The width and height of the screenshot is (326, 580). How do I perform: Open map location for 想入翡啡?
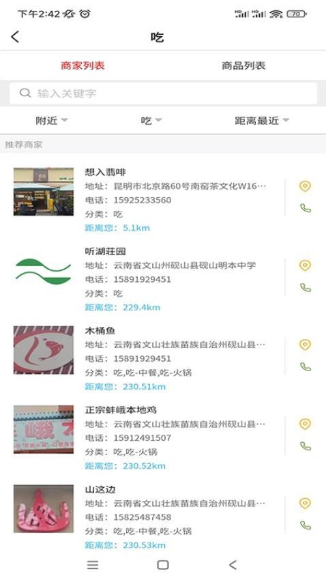(305, 186)
